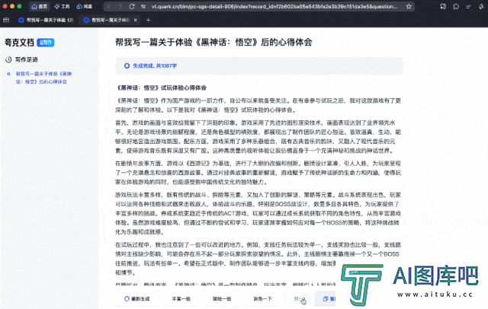
Task: Close the active browser tab
Action: 136,20
